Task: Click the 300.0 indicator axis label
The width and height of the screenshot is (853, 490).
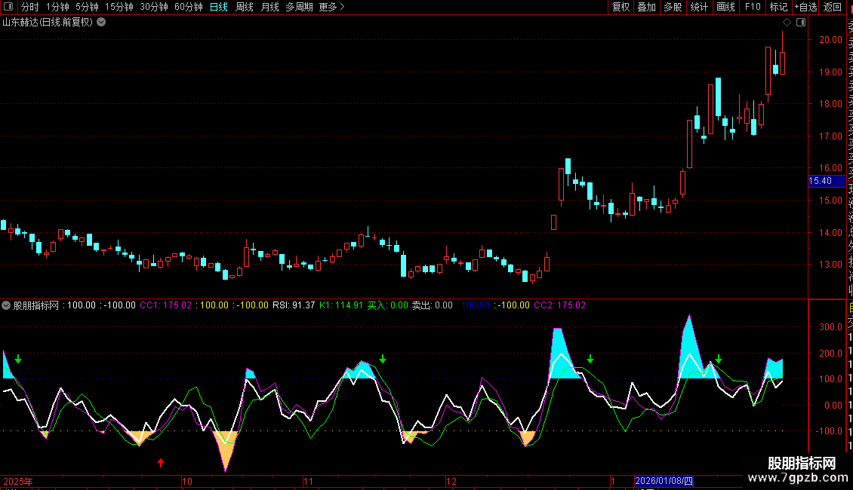Action: point(830,327)
